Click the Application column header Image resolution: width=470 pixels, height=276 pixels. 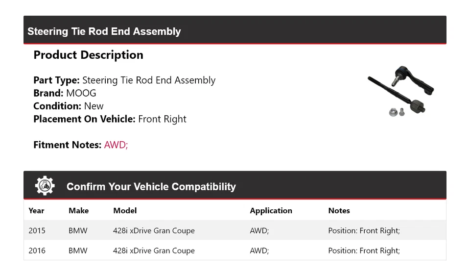271,211
